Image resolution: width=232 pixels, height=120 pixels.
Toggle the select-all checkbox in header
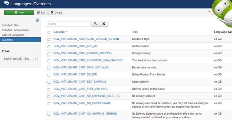click(49, 32)
